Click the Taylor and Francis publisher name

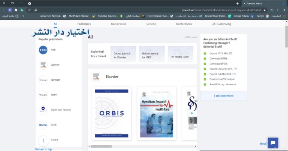(61, 110)
